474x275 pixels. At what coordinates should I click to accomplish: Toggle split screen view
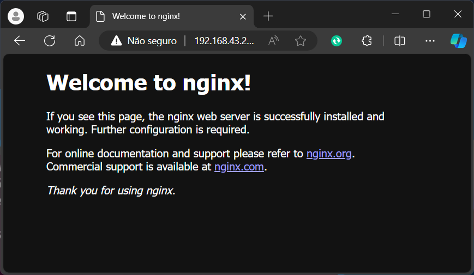click(400, 41)
